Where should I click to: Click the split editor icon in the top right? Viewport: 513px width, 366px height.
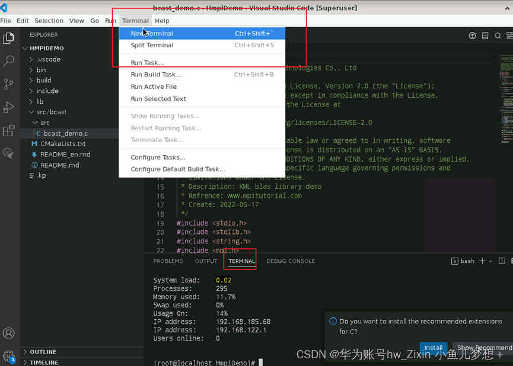point(510,36)
